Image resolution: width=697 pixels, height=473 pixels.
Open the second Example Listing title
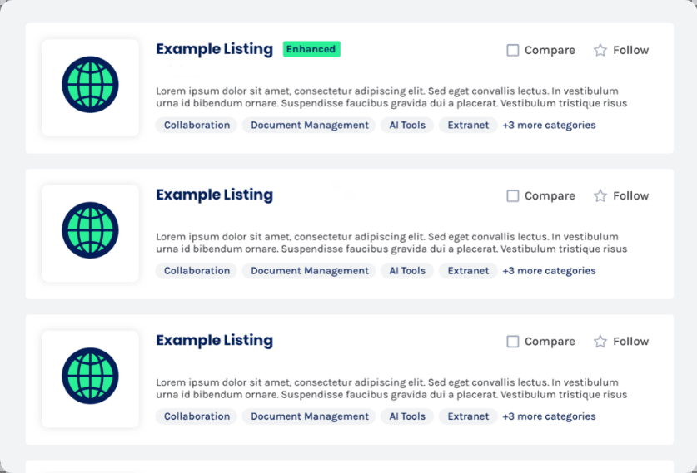[214, 195]
